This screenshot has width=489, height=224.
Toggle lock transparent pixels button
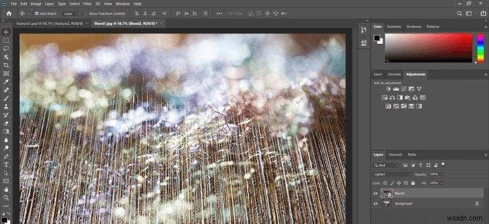(385, 183)
